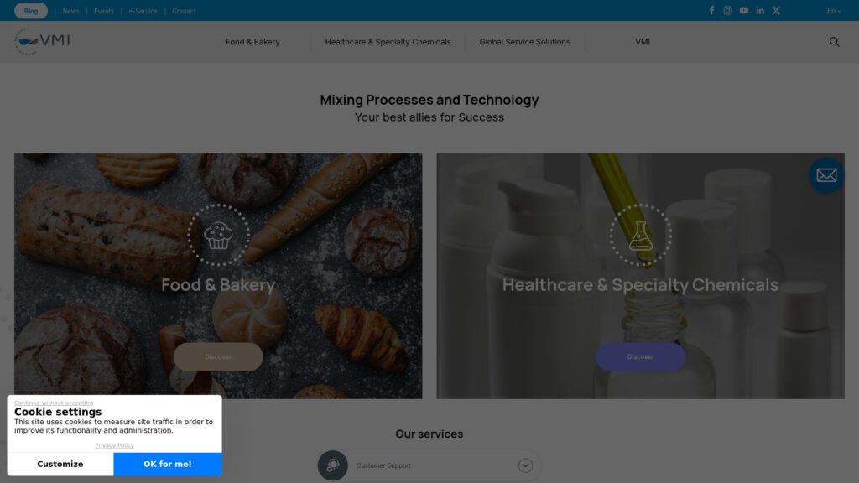This screenshot has width=859, height=483.
Task: Click the VMI logo
Action: [43, 41]
